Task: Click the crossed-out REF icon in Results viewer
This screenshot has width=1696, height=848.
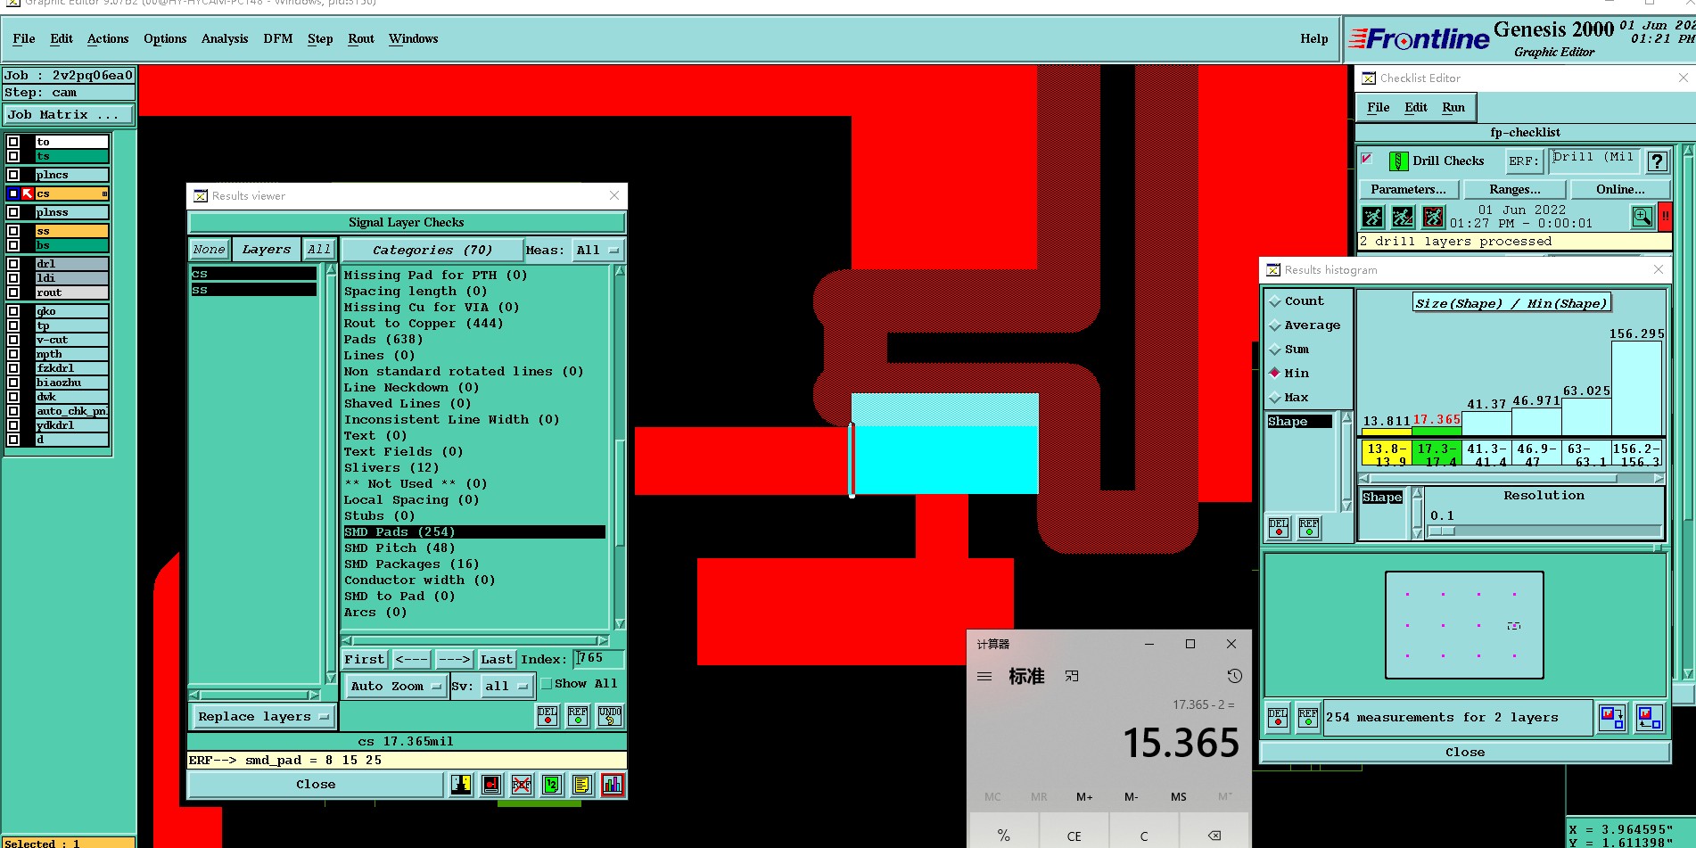Action: pos(522,785)
